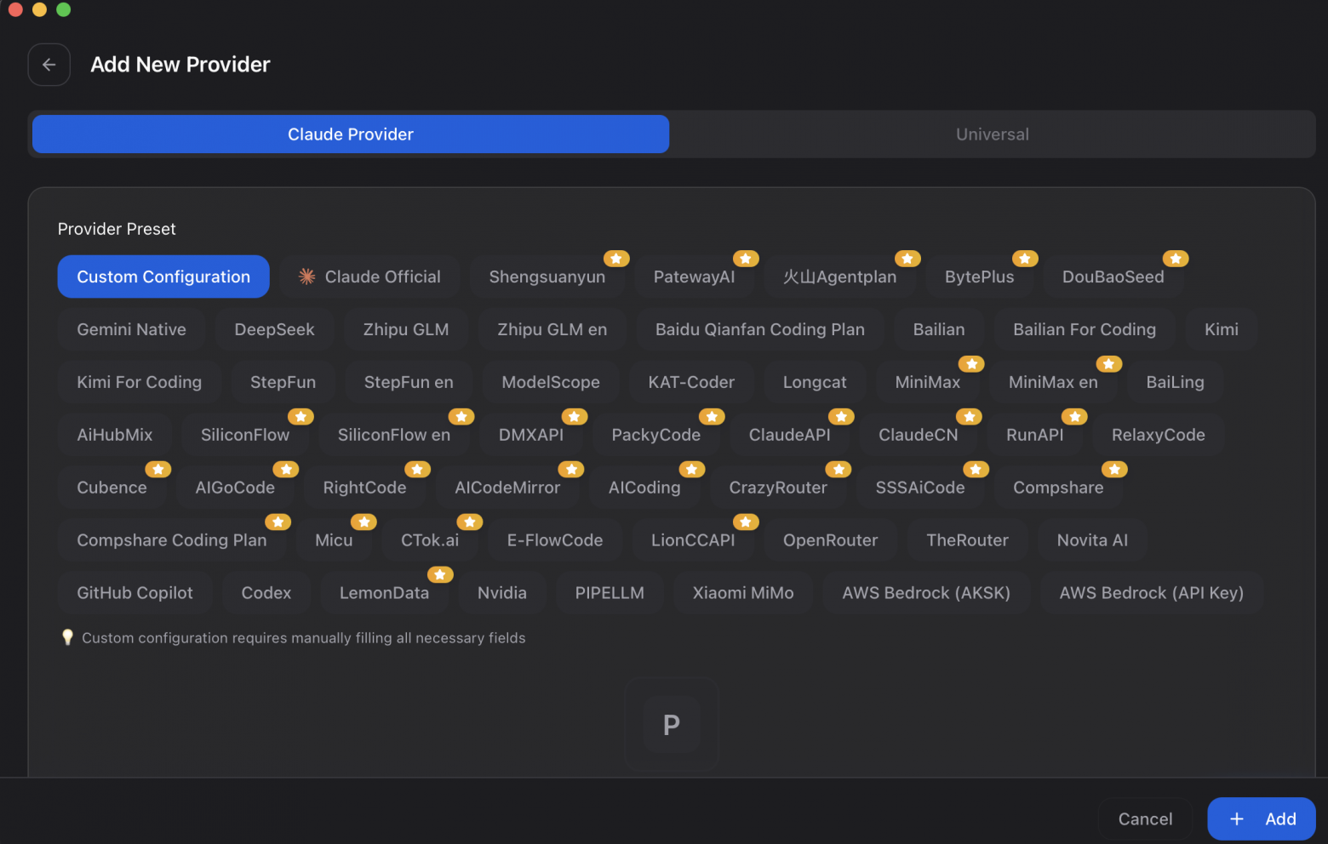Screen dimensions: 1328x844
Task: Select the CrazyRouter preset
Action: pyautogui.click(x=778, y=488)
